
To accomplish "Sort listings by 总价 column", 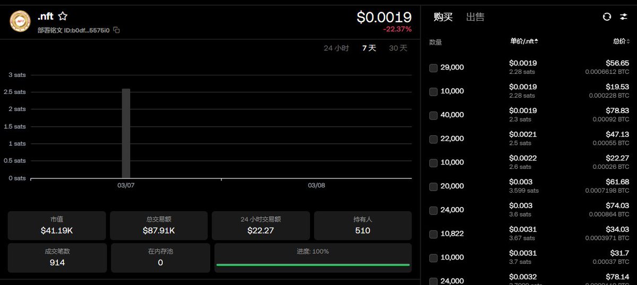I will pyautogui.click(x=621, y=41).
